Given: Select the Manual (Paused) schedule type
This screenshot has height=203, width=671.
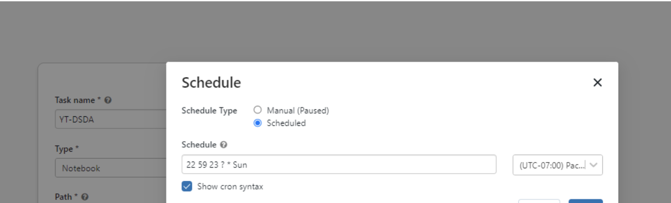Looking at the screenshot, I should 258,110.
